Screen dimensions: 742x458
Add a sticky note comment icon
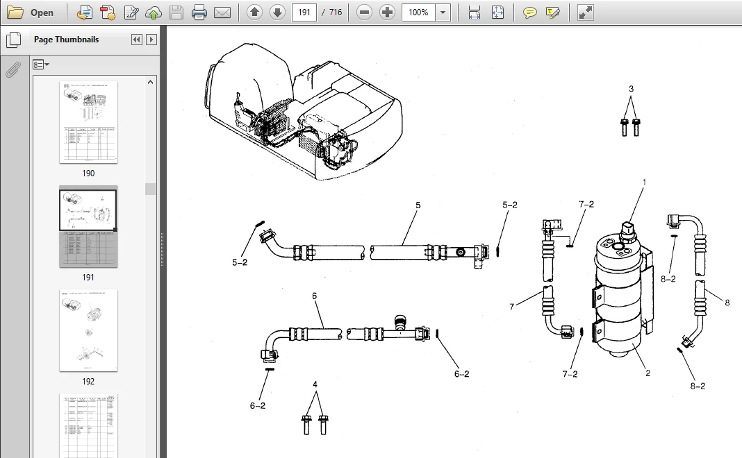click(529, 12)
